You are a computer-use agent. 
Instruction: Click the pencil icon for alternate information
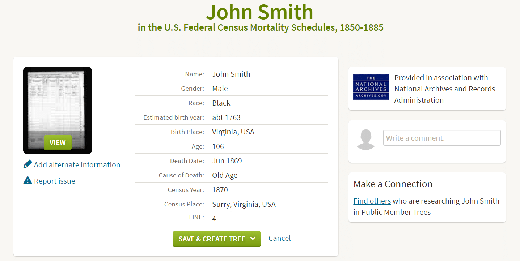tap(28, 164)
